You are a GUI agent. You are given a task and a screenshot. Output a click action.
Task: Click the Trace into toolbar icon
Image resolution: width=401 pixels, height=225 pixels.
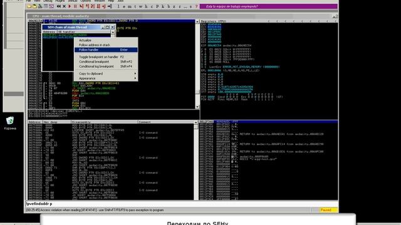pyautogui.click(x=93, y=6)
